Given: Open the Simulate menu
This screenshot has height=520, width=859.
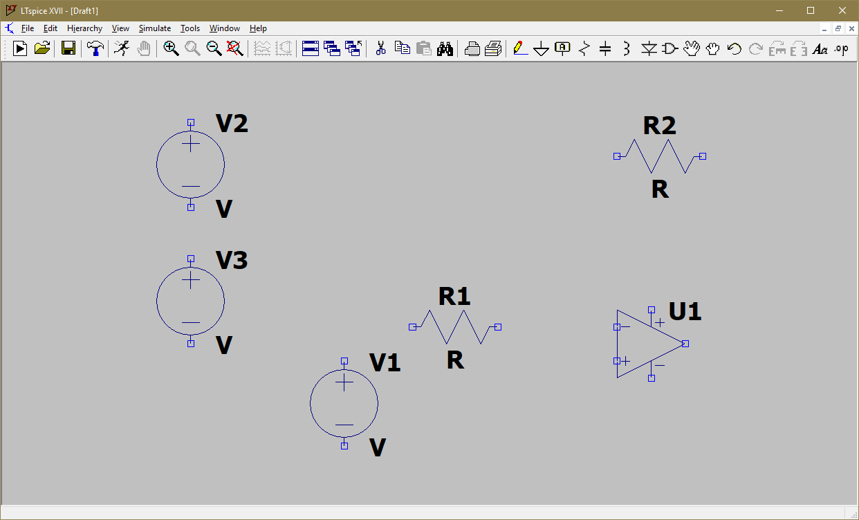Looking at the screenshot, I should [x=155, y=28].
